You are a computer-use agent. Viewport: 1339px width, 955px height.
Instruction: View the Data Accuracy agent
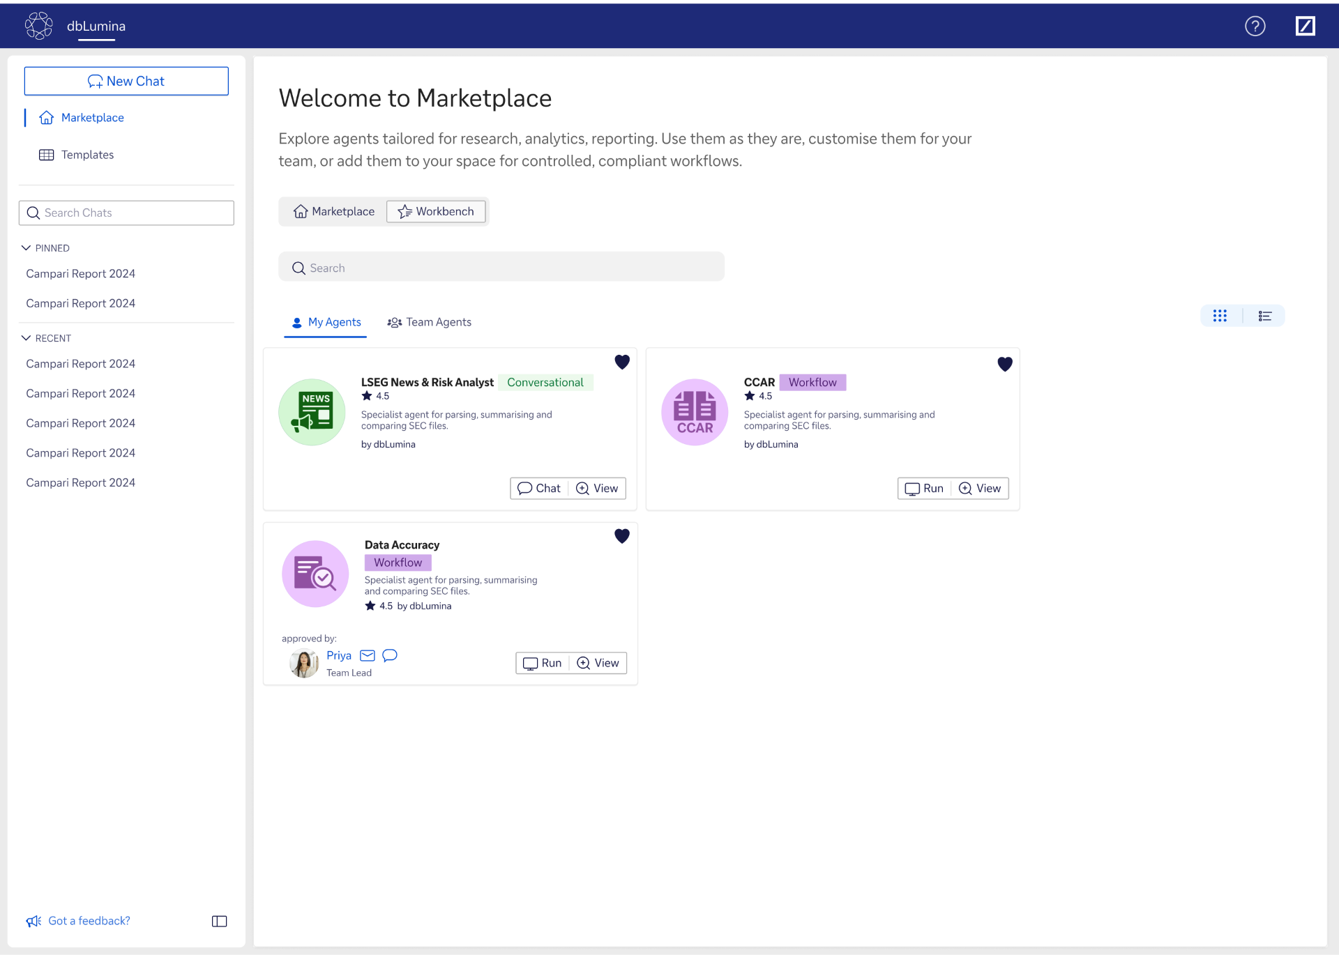click(x=598, y=663)
